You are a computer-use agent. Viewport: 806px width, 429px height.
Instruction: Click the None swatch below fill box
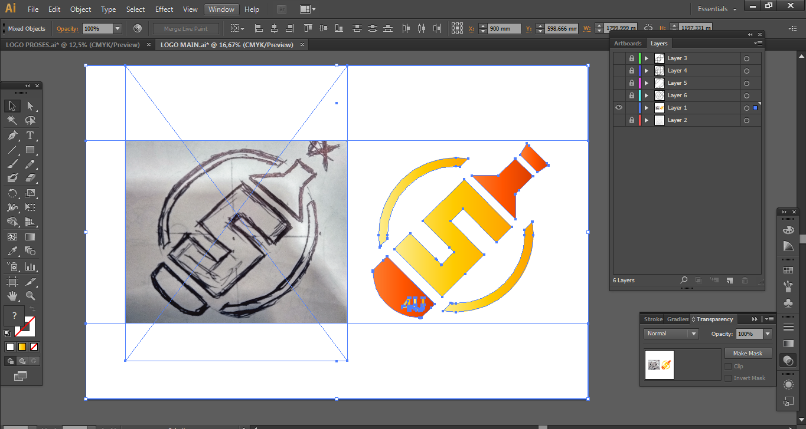pyautogui.click(x=34, y=346)
